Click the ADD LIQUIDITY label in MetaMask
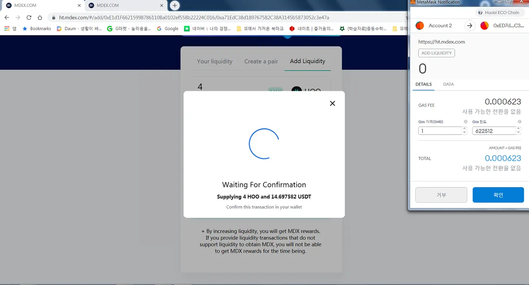This screenshot has height=285, width=529. click(x=436, y=53)
